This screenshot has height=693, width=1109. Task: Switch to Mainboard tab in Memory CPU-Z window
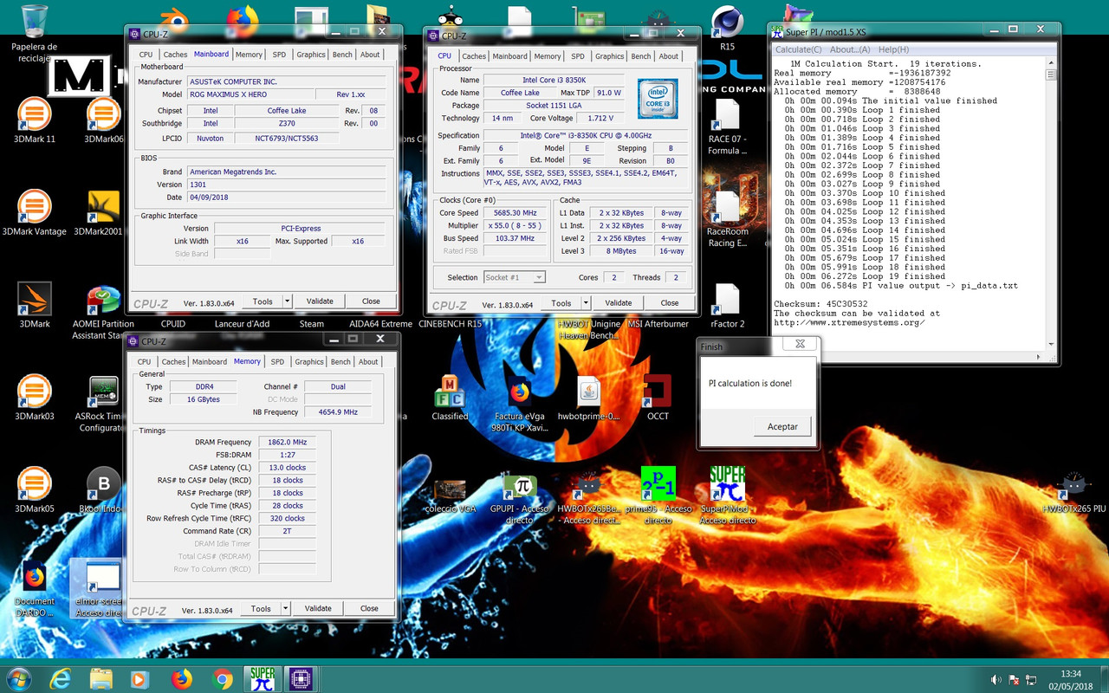[210, 362]
